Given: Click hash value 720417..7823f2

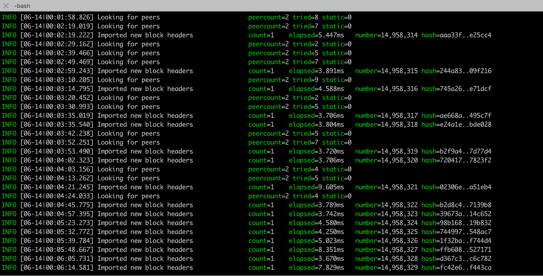Looking at the screenshot, I should pos(465,160).
